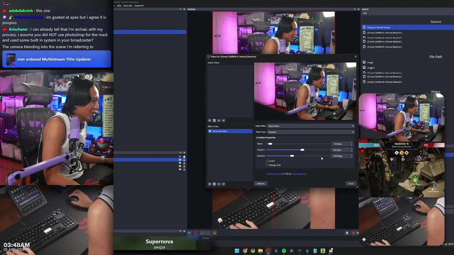Click the Search field containing 'vert'
Screen dimensions: 454x255
pyautogui.click(x=407, y=13)
